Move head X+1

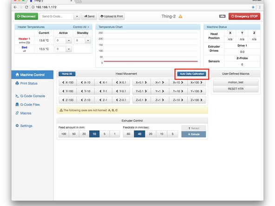click(x=160, y=83)
